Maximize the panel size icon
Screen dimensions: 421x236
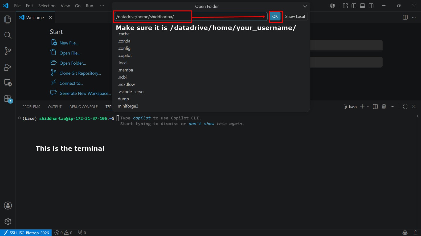405,106
